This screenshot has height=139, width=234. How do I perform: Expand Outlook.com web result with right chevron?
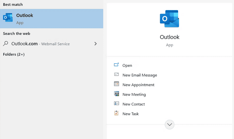click(x=95, y=44)
